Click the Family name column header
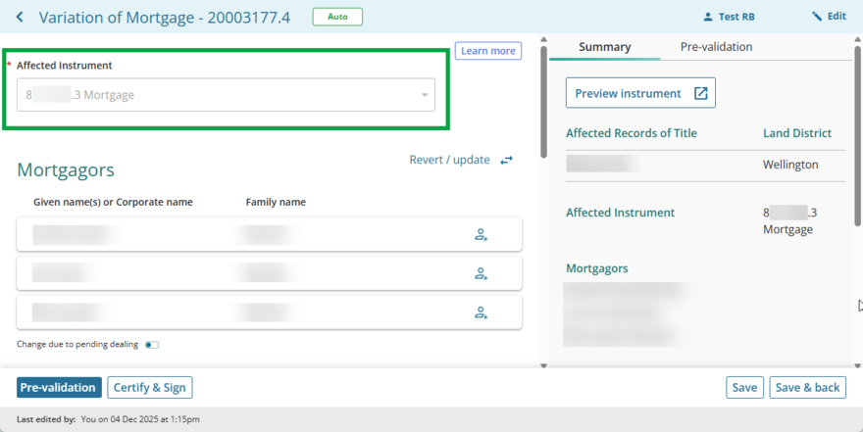863x432 pixels. point(276,202)
